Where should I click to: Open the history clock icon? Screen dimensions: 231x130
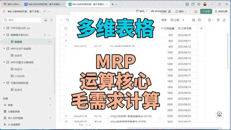(200, 20)
